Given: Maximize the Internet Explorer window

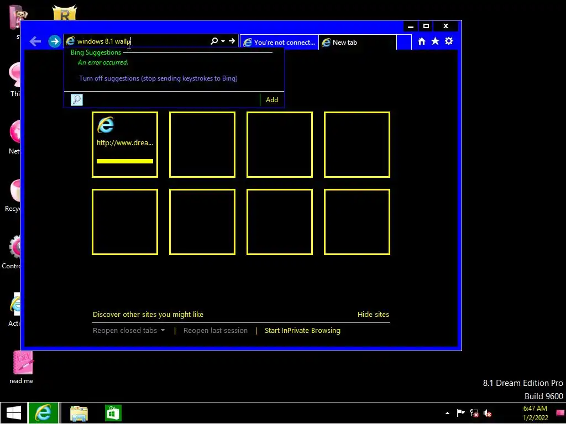Looking at the screenshot, I should pos(426,26).
